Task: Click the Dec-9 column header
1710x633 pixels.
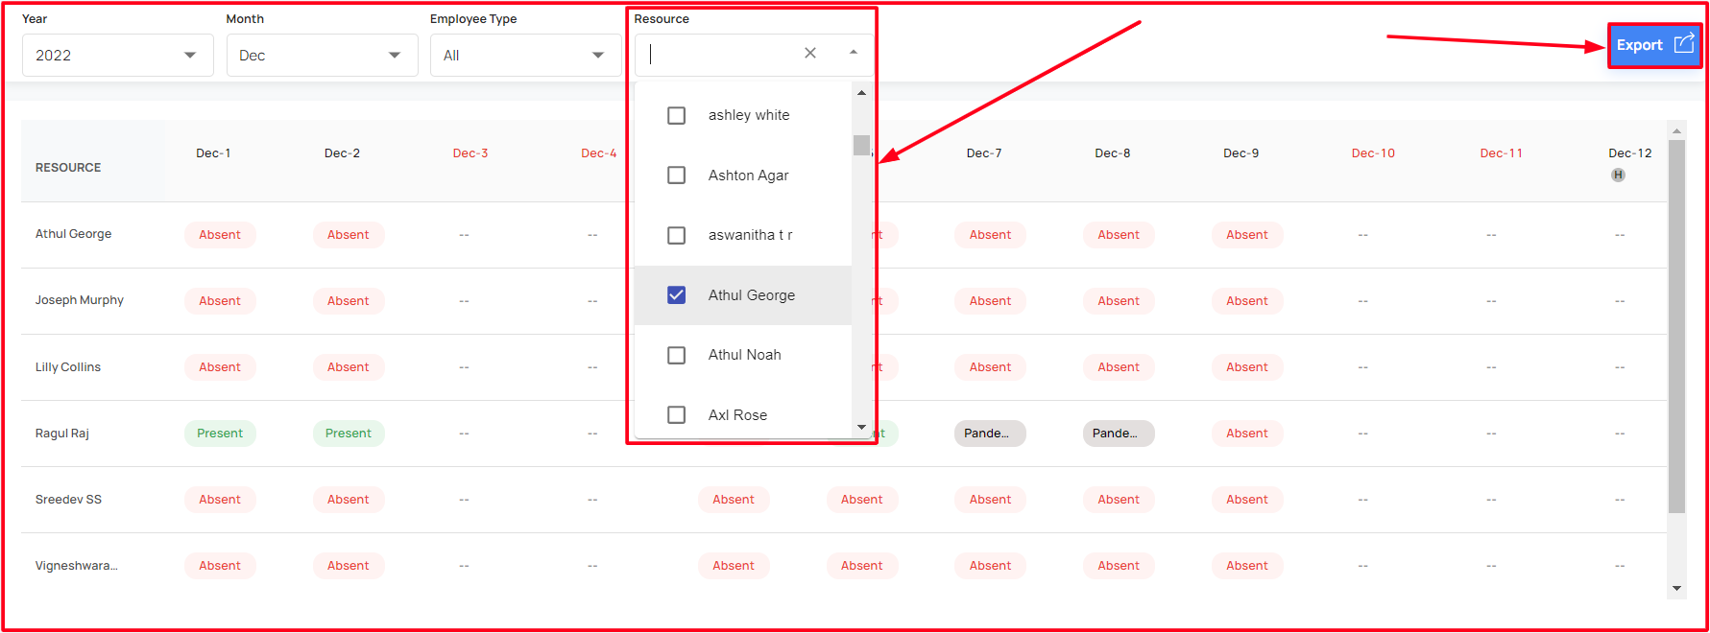Action: (1240, 153)
